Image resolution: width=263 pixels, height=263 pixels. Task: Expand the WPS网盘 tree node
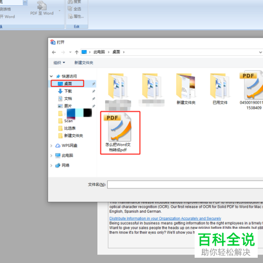click(51, 146)
